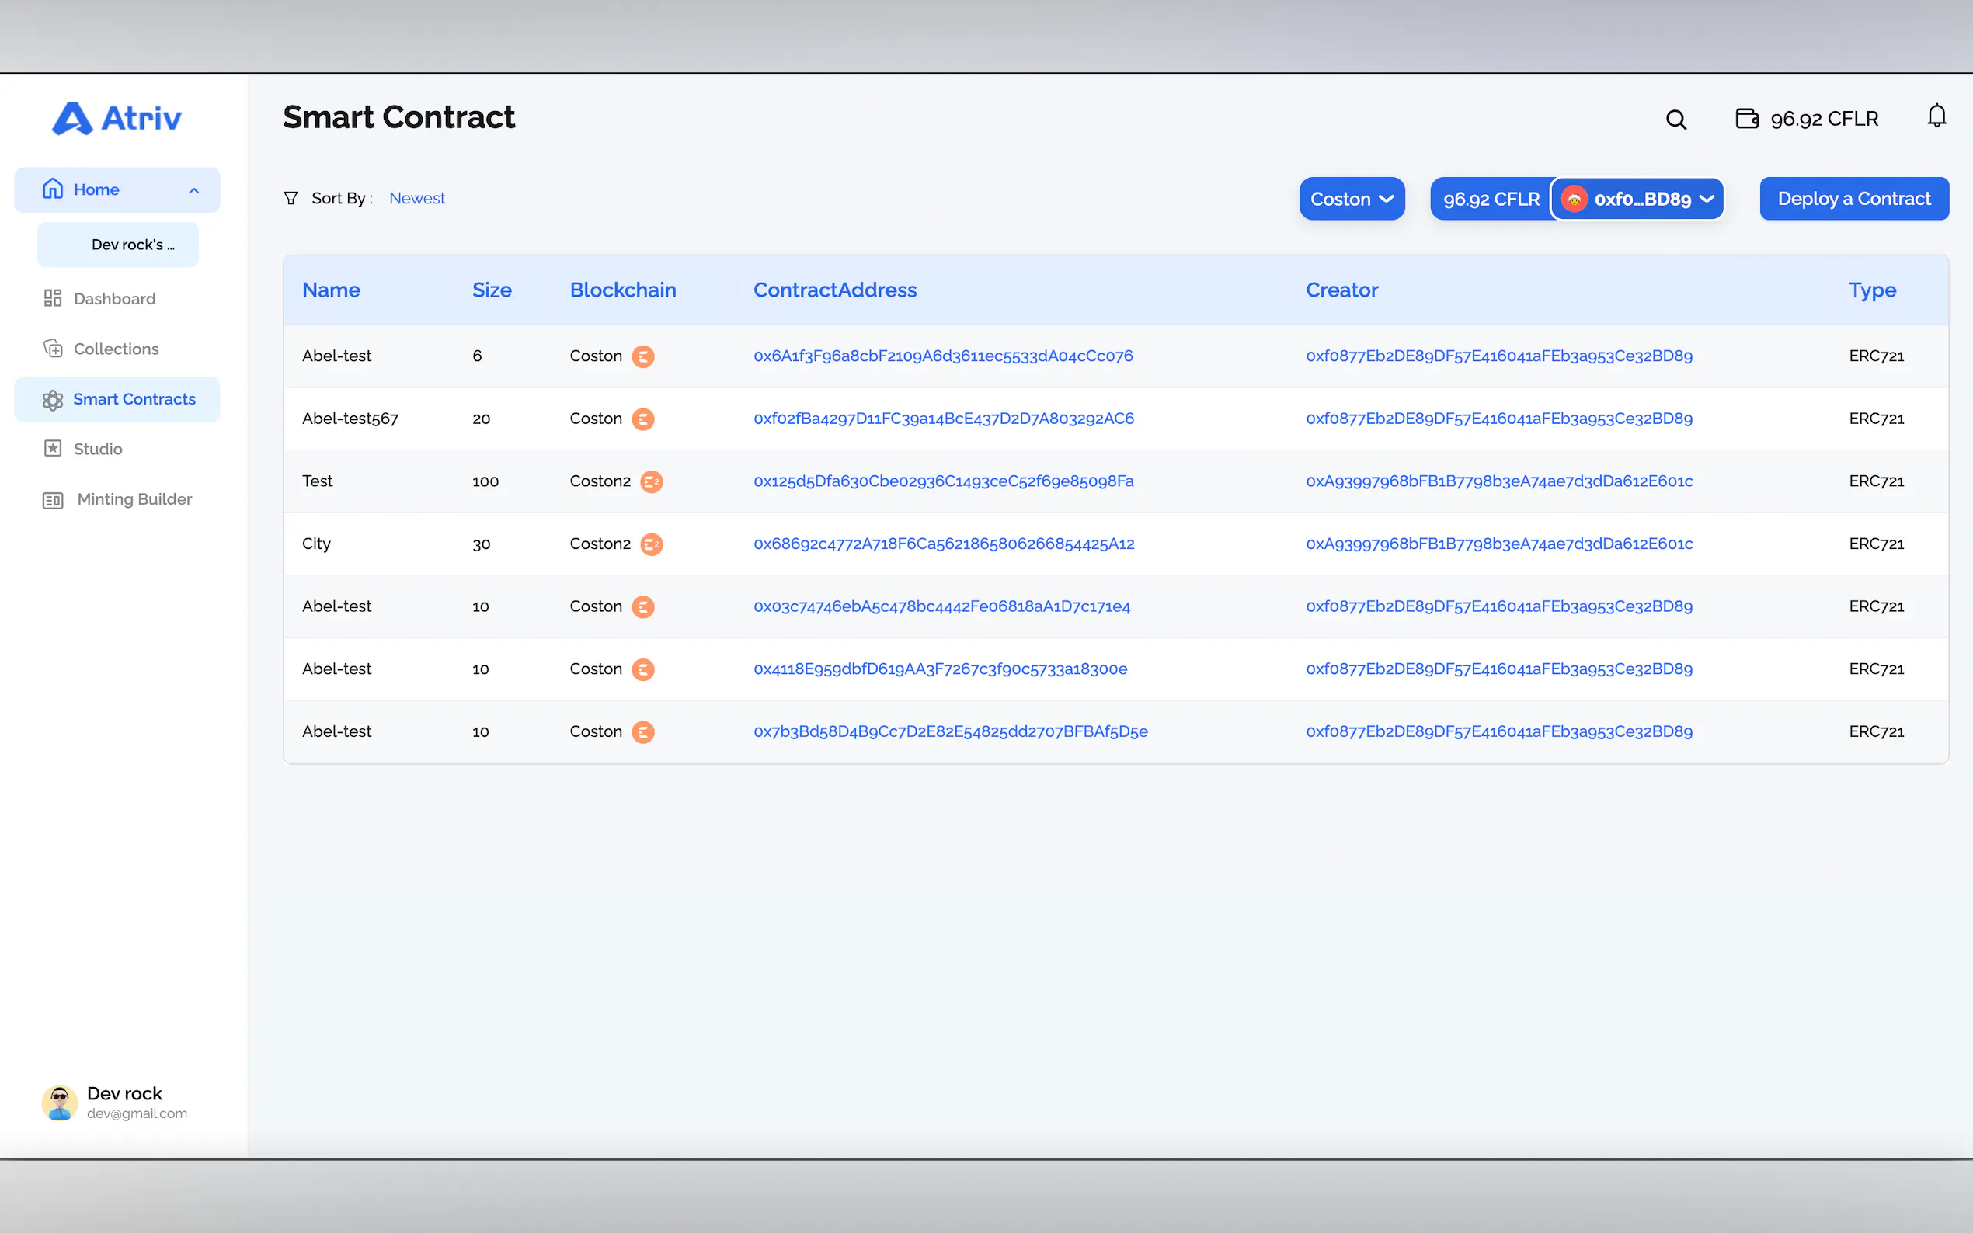The height and width of the screenshot is (1233, 1973).
Task: Open Studio in the sidebar
Action: [x=98, y=450]
